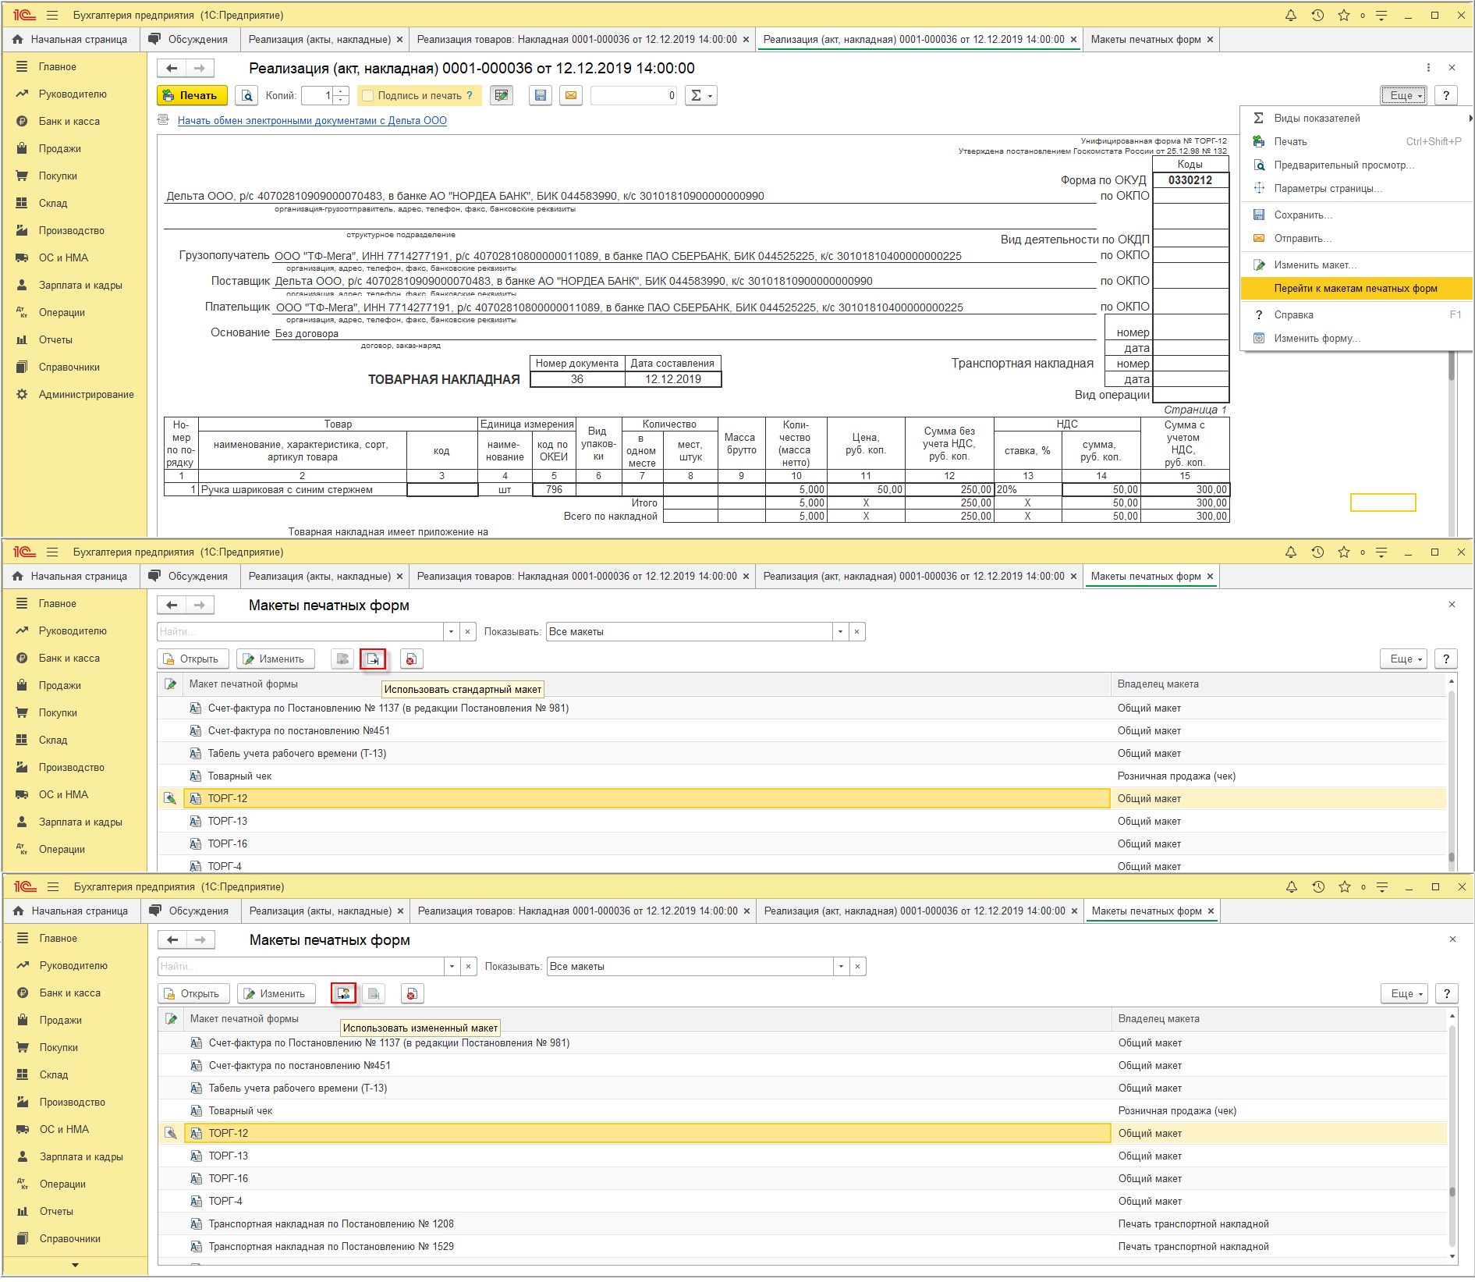Open print preview magnifier icon beside Печать
Viewport: 1475px width, 1282px height.
tap(247, 95)
